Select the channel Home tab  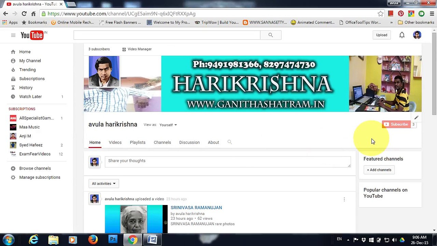[x=95, y=142]
